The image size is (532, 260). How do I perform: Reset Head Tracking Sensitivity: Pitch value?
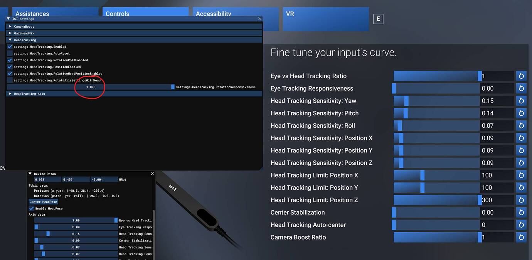tap(521, 113)
